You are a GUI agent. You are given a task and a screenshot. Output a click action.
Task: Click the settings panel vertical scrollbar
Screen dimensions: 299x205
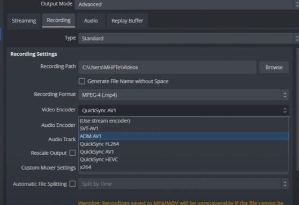298,109
